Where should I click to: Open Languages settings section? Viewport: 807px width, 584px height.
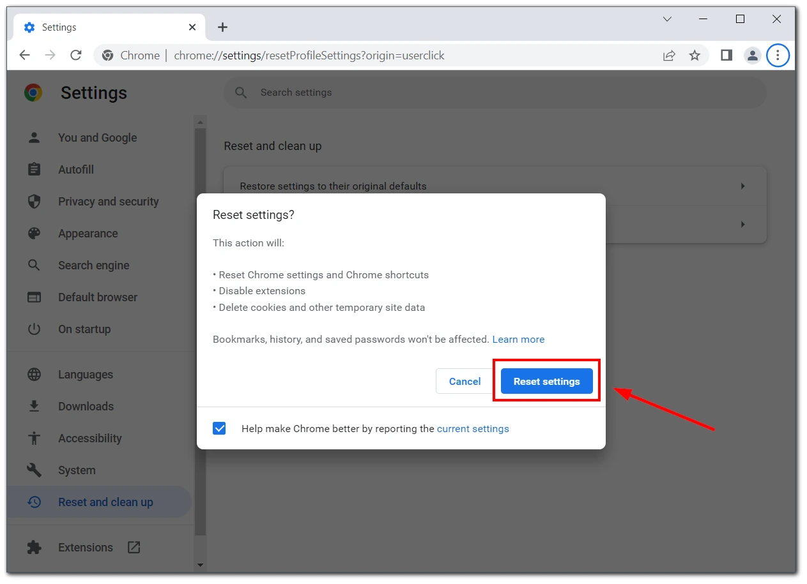click(x=86, y=375)
